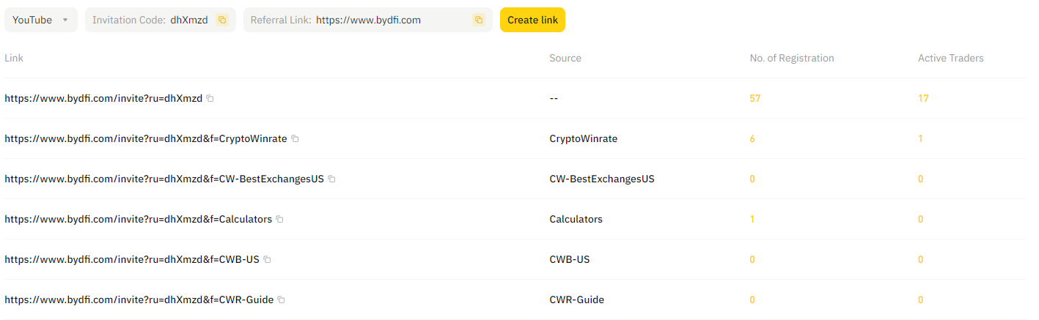This screenshot has height=320, width=1039.
Task: Click the Source column header
Action: (565, 58)
